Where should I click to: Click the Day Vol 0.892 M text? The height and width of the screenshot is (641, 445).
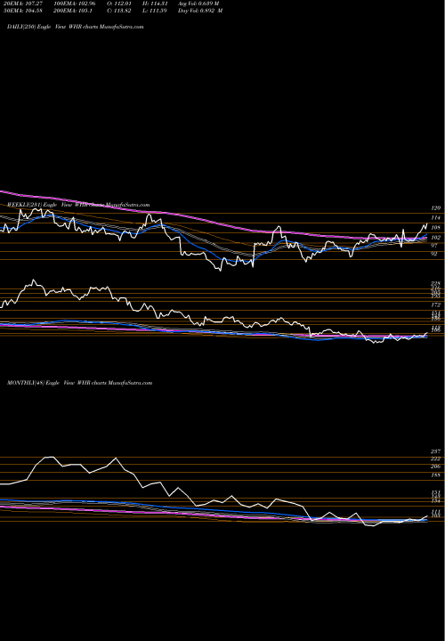(x=200, y=11)
